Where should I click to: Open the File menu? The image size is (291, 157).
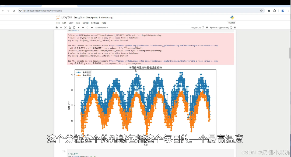tap(58, 23)
